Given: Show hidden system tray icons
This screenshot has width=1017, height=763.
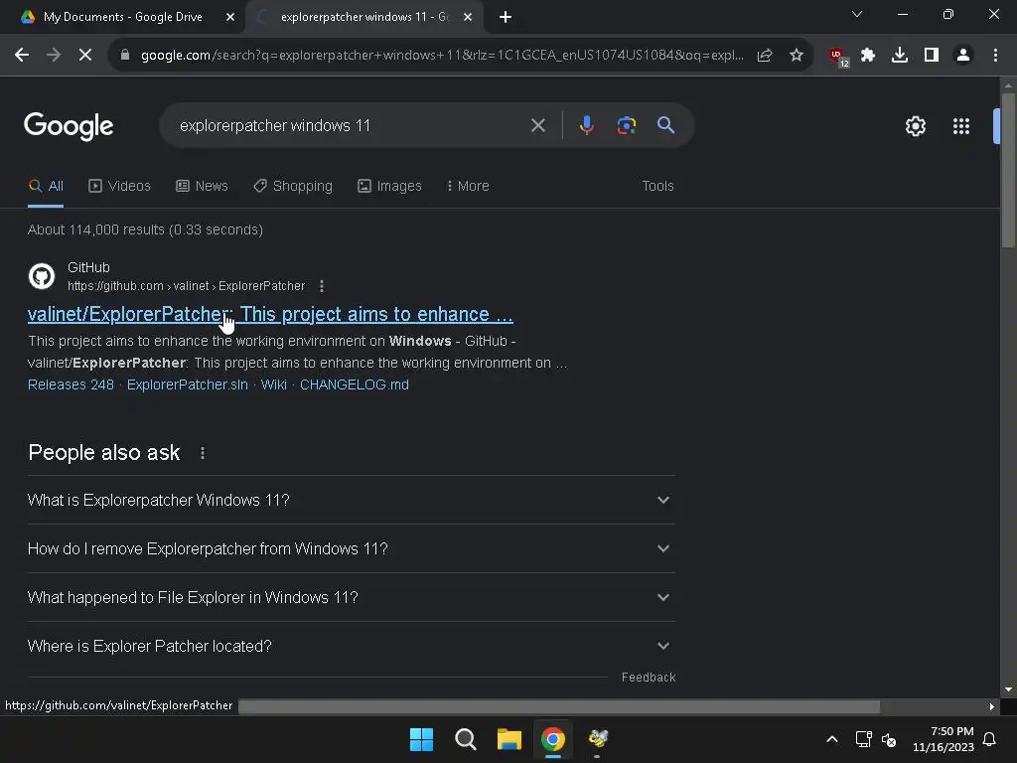Looking at the screenshot, I should click(831, 739).
